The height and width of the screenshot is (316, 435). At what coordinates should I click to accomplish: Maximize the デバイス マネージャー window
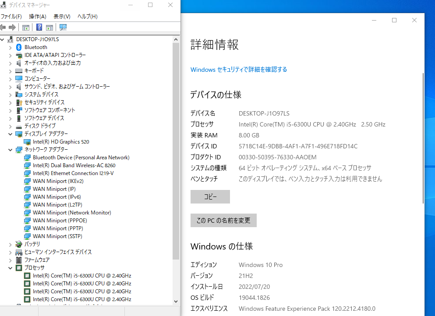click(x=150, y=5)
